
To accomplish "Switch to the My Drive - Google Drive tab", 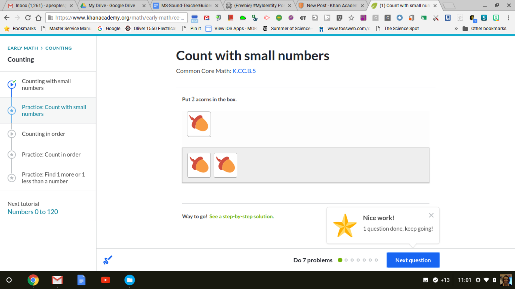I will pos(112,6).
